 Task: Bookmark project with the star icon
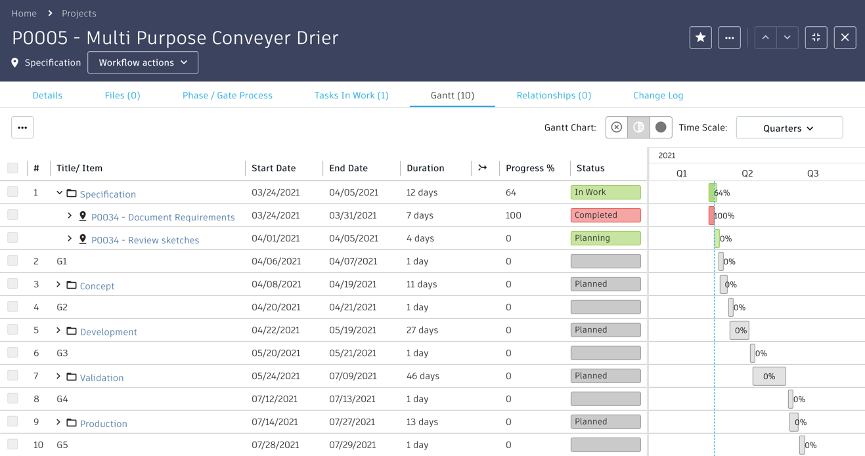(x=700, y=37)
